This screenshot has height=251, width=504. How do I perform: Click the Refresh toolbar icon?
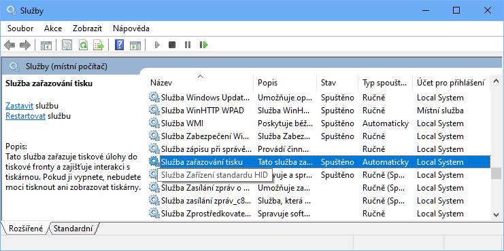(x=83, y=45)
